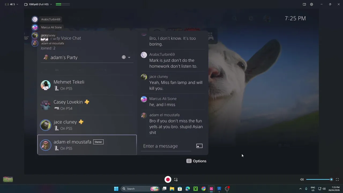Click the Owner badge on adam el moustafa
Viewport: 343px width, 193px height.
tap(98, 142)
